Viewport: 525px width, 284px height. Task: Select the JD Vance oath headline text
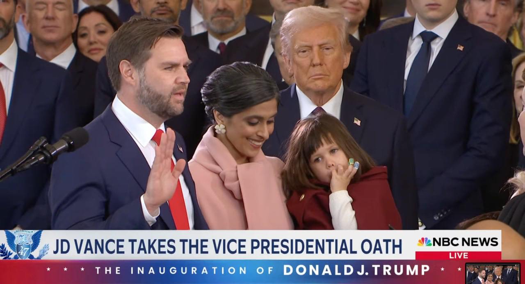coord(227,246)
